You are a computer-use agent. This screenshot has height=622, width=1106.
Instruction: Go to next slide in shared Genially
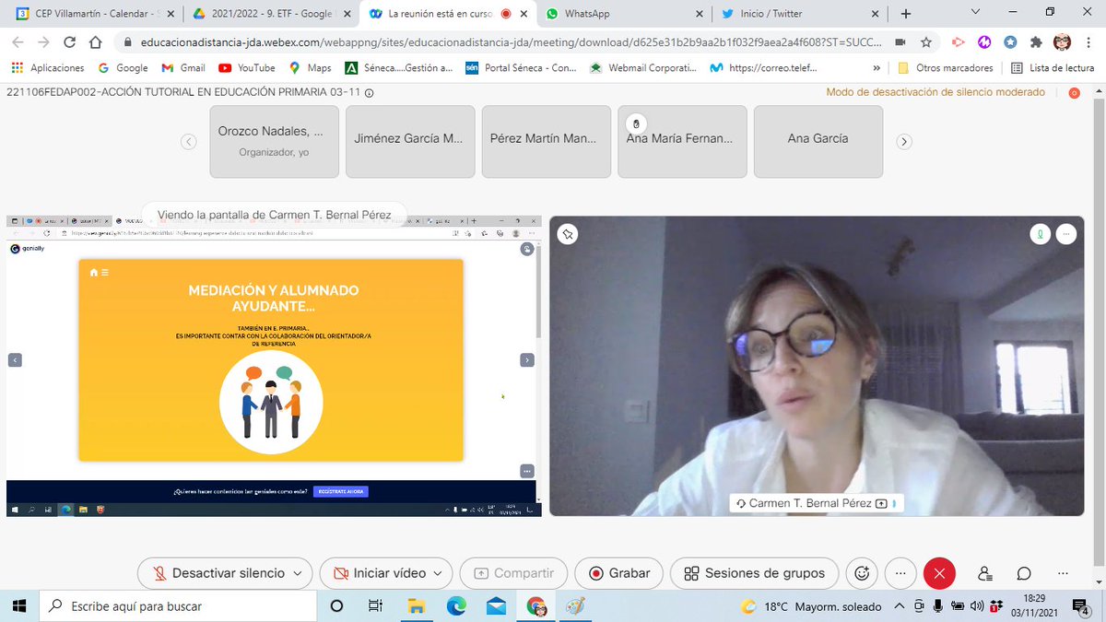point(526,360)
